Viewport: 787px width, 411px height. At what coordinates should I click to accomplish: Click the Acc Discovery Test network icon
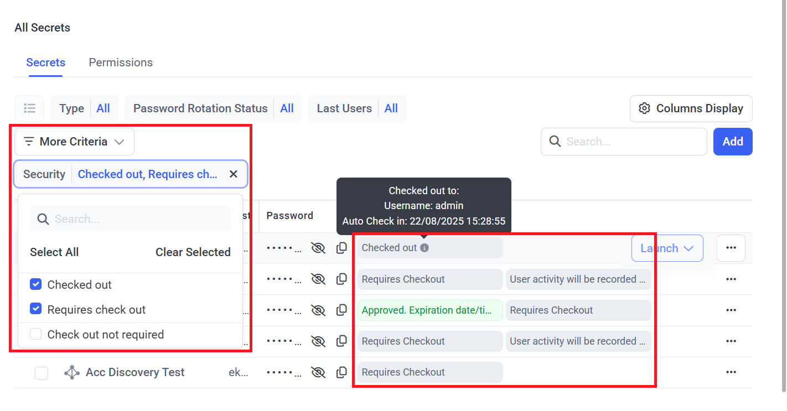point(72,372)
